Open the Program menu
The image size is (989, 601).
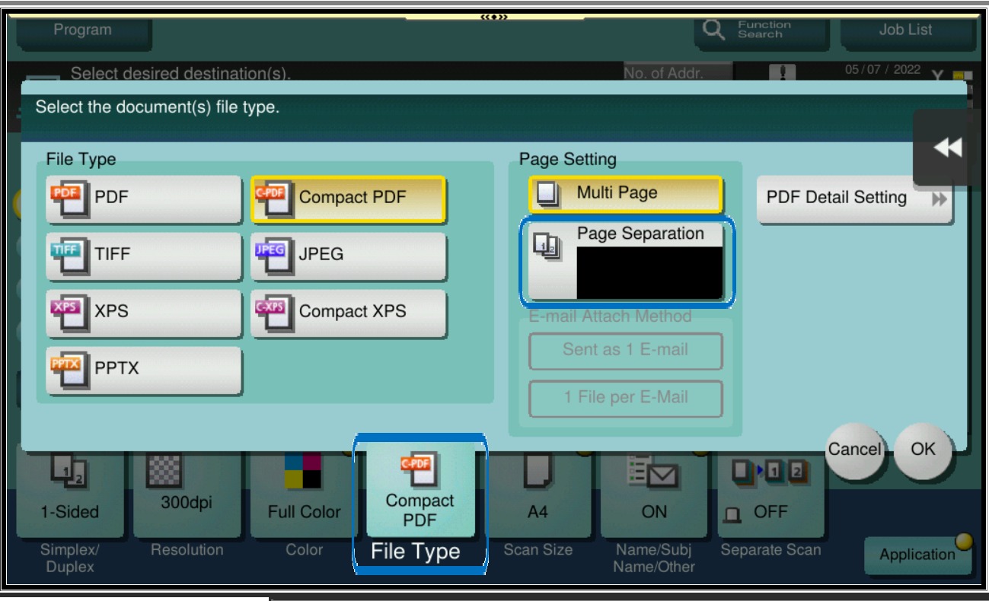pos(82,30)
